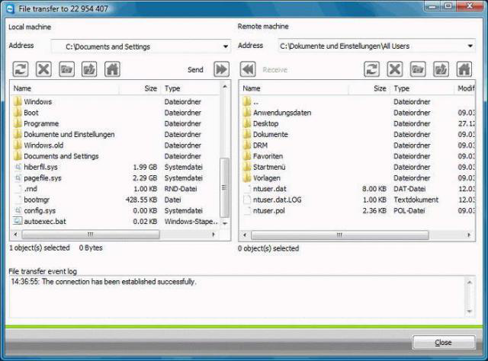Create new folder on local machine
The image size is (488, 361).
click(66, 69)
